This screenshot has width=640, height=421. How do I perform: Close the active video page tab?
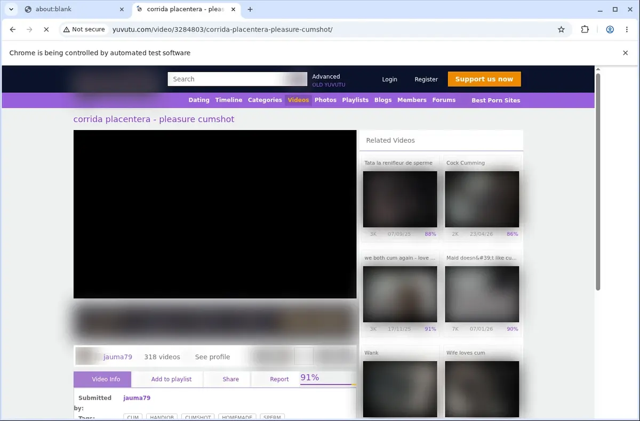coord(233,9)
